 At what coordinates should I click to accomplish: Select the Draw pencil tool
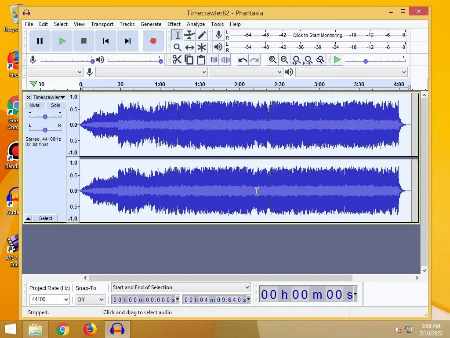(x=202, y=35)
